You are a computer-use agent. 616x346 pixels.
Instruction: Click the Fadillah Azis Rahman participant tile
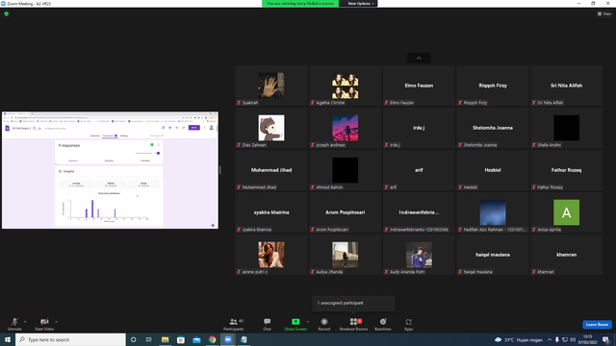(x=493, y=212)
